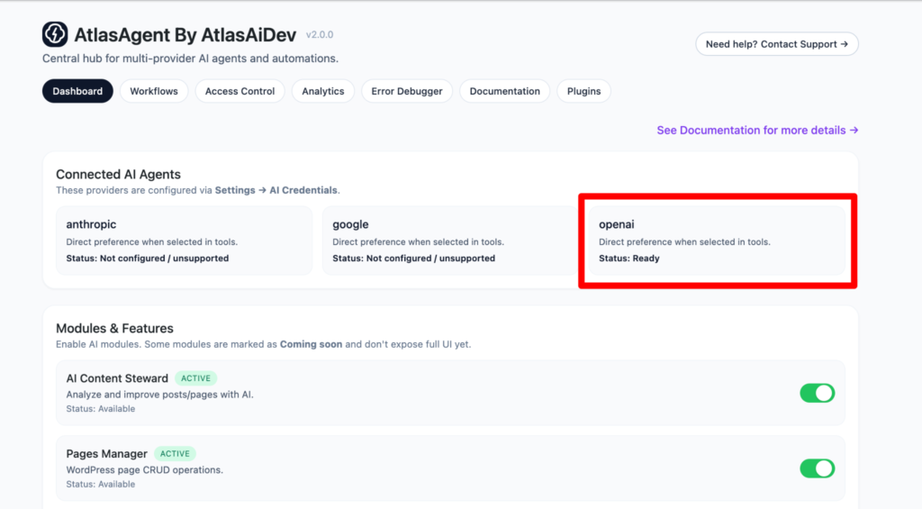Click the Central hub subtitle text
The width and height of the screenshot is (922, 509).
(191, 59)
